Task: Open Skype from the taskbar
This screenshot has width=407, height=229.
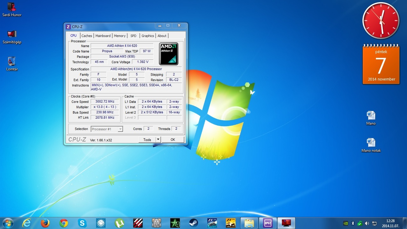Action: click(x=82, y=223)
